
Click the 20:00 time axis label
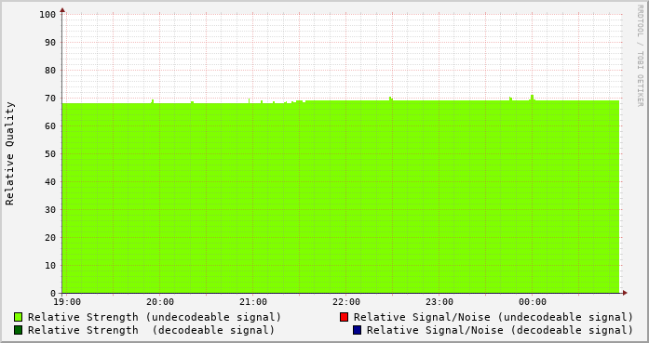pos(160,302)
